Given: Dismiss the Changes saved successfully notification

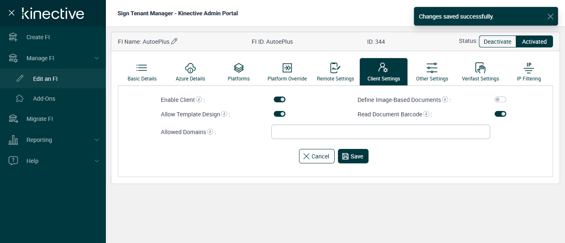Looking at the screenshot, I should click(x=550, y=17).
